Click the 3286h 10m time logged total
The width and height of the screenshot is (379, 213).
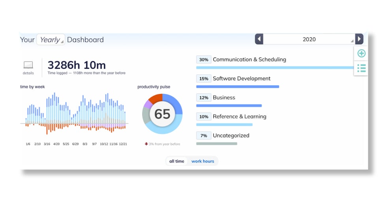(77, 65)
